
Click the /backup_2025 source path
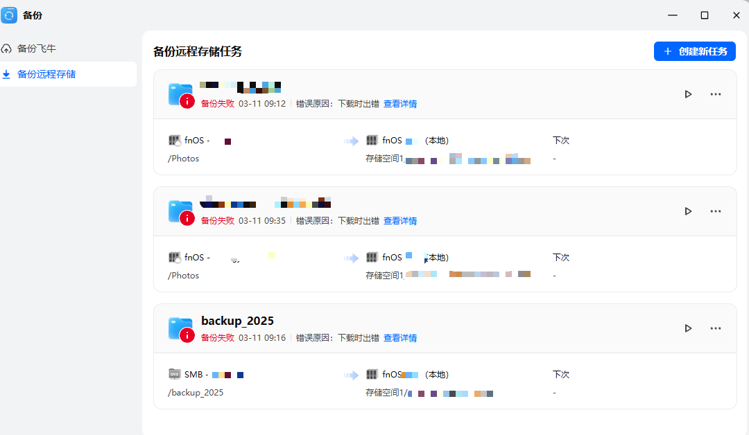coord(196,393)
